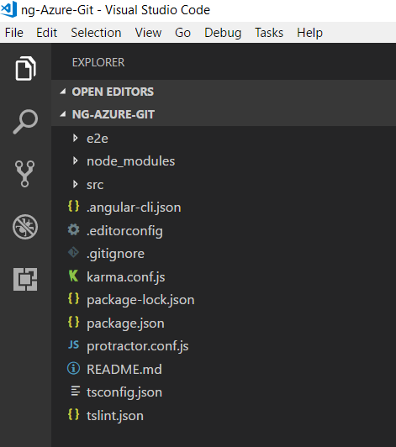Click the Karma icon beside karma.conf.js
396x447 pixels.
pyautogui.click(x=73, y=276)
